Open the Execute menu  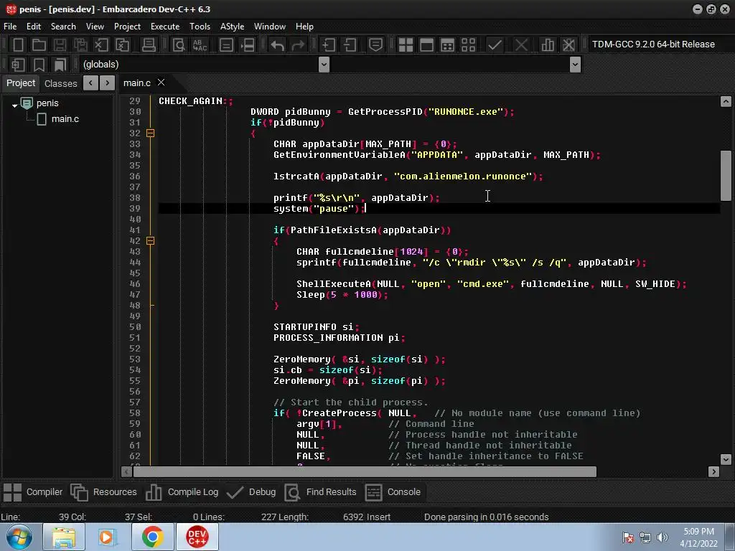click(x=165, y=27)
